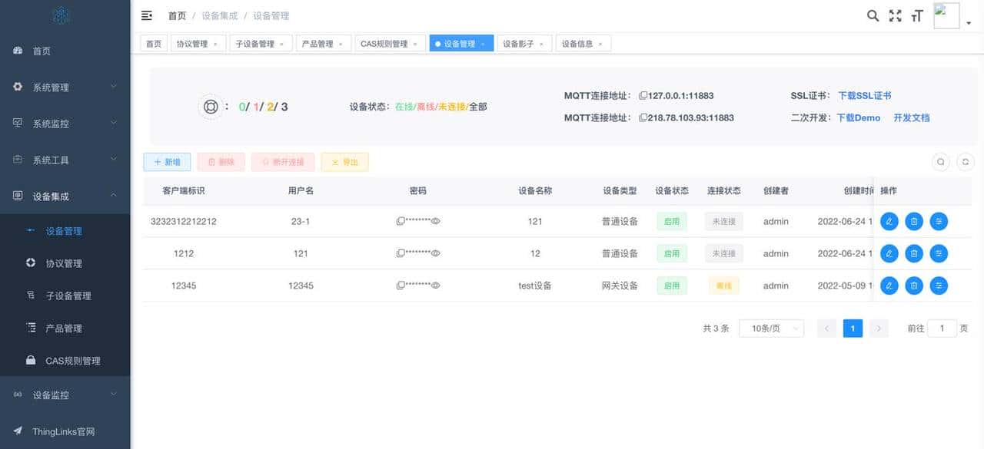The width and height of the screenshot is (984, 449).
Task: Open the global search magnifier icon
Action: coord(872,15)
